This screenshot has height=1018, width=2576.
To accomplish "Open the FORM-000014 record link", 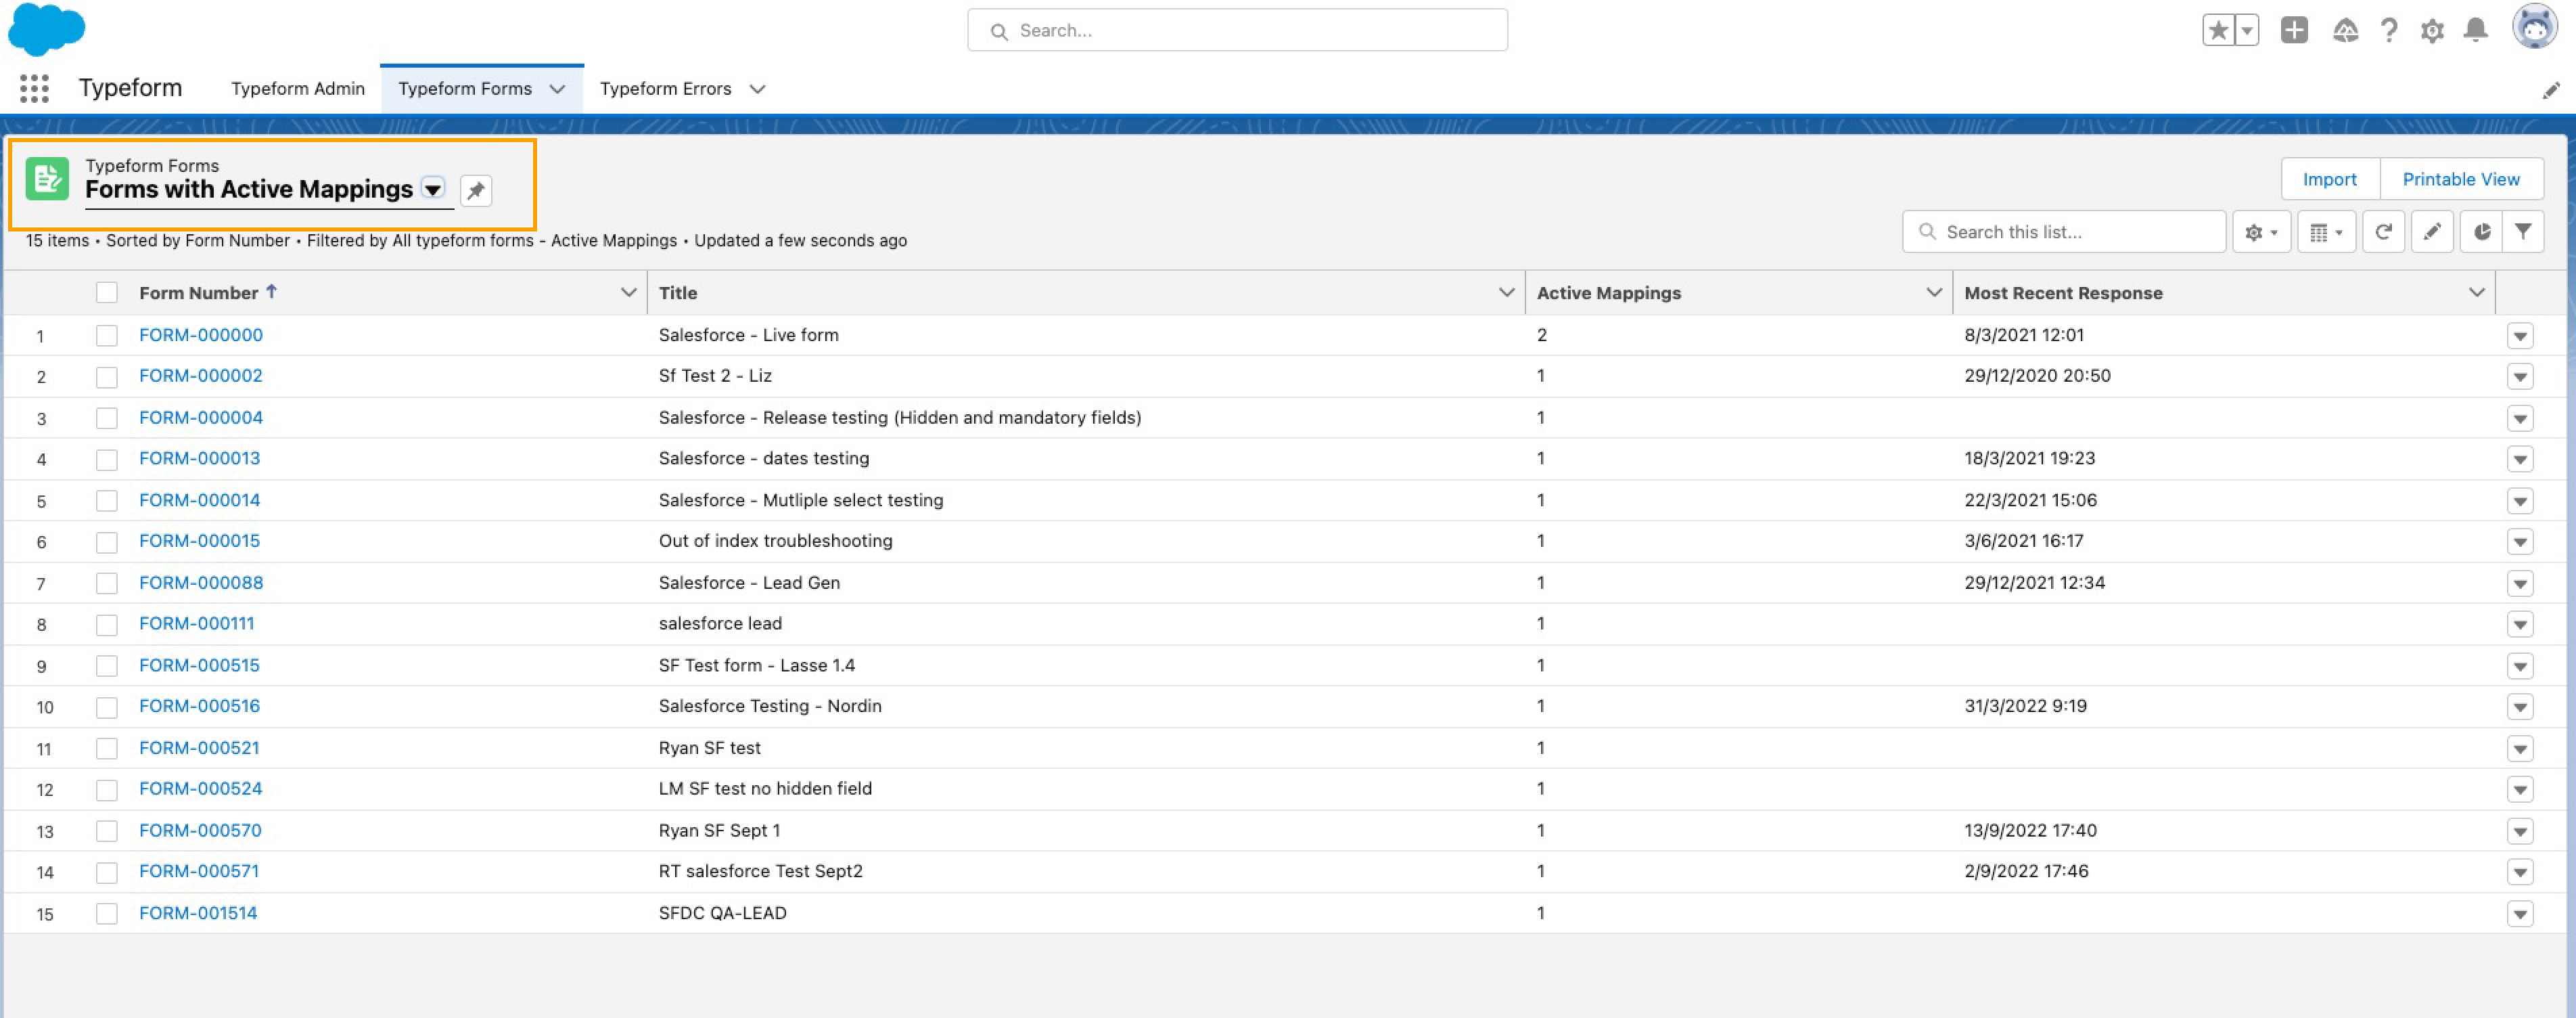I will click(x=199, y=500).
